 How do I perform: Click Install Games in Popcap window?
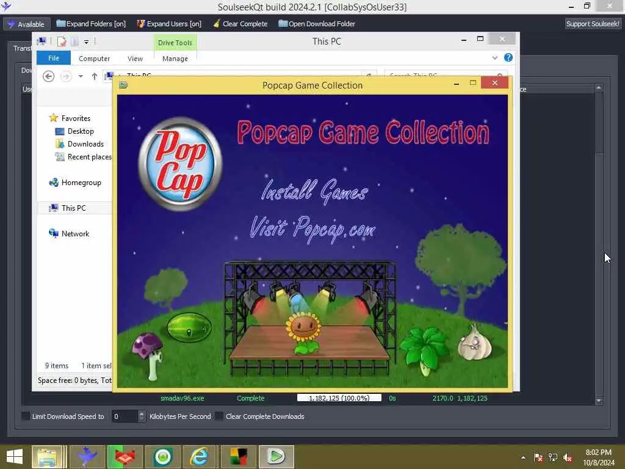(314, 191)
